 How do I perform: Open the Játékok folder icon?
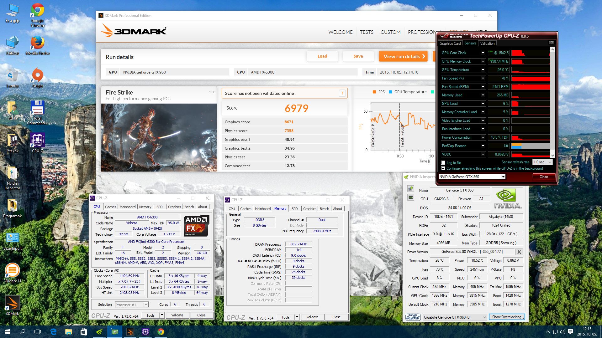(12, 143)
